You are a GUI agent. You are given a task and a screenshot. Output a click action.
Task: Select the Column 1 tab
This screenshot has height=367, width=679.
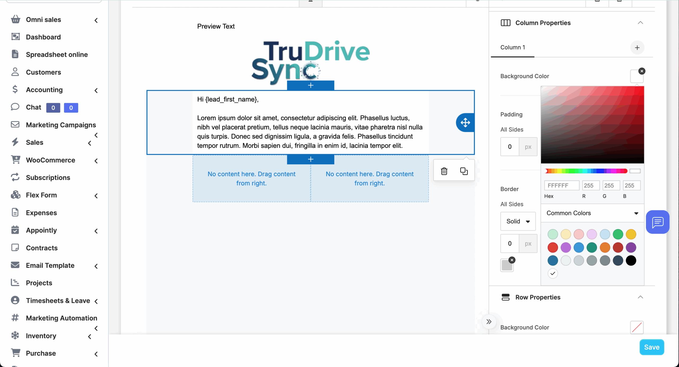512,47
